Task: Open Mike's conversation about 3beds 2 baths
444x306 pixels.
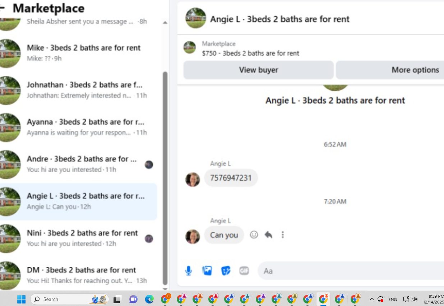Action: (78, 53)
